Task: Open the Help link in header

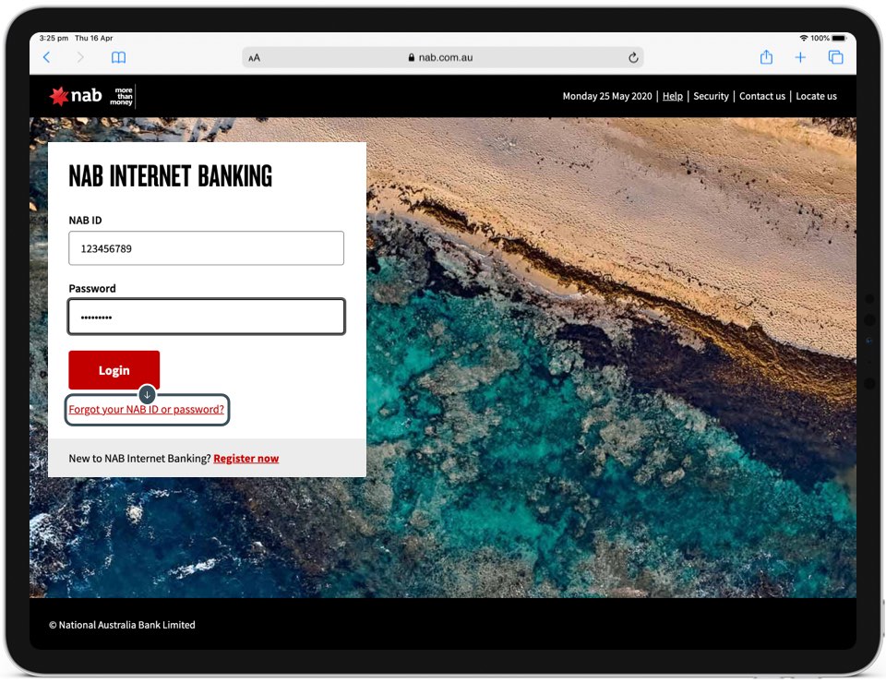Action: [x=673, y=96]
